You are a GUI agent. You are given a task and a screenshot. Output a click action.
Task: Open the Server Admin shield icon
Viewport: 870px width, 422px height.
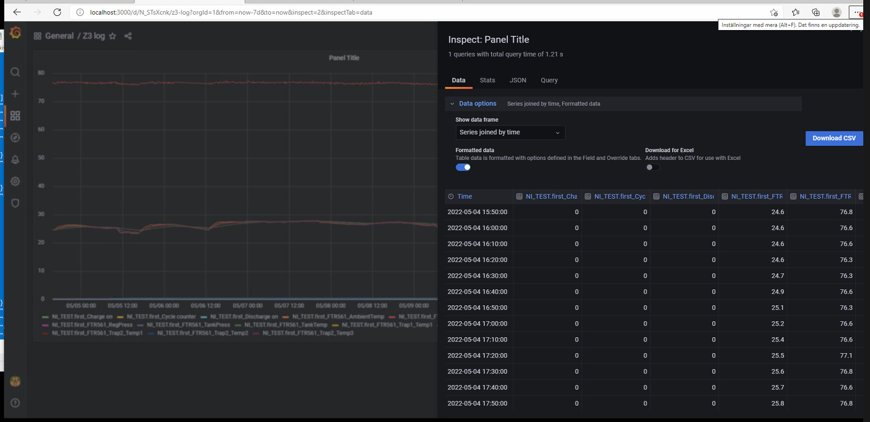(16, 203)
